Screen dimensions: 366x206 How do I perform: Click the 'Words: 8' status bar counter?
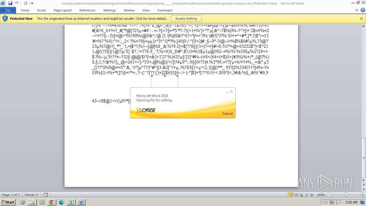[x=31, y=195]
